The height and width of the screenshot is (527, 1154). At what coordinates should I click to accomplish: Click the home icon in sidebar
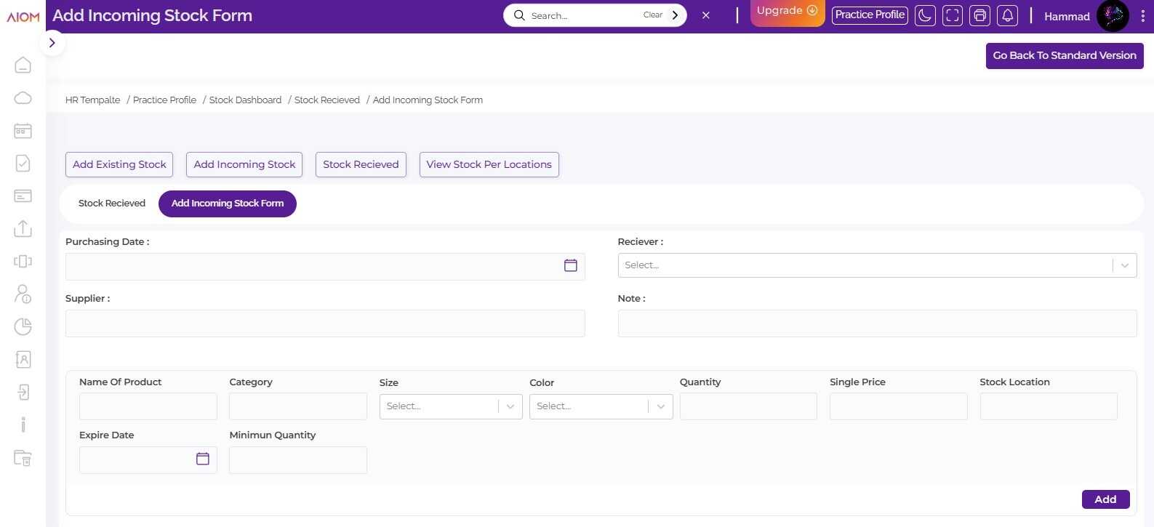(x=23, y=65)
